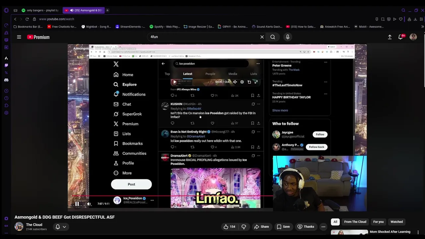
Task: Open YouTube account avatar menu
Action: pyautogui.click(x=413, y=37)
